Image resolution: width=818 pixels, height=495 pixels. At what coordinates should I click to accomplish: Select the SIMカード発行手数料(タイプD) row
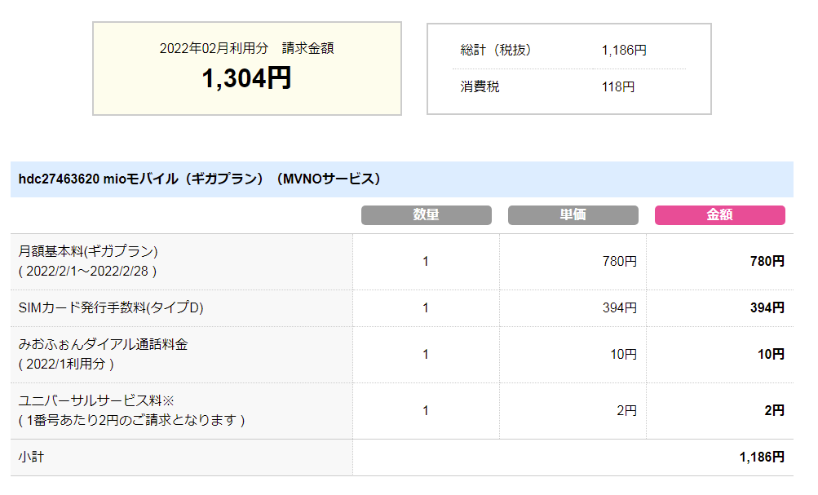tap(402, 308)
